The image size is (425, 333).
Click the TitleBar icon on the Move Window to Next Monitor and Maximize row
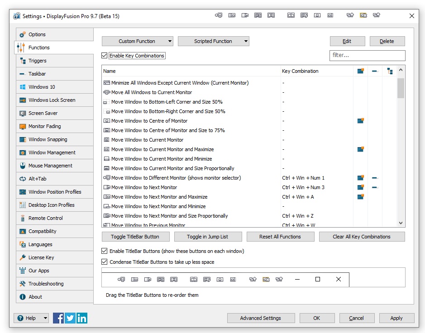pyautogui.click(x=360, y=197)
